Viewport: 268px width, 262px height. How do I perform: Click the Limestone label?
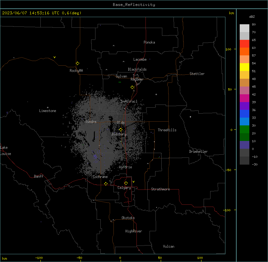tap(48, 111)
